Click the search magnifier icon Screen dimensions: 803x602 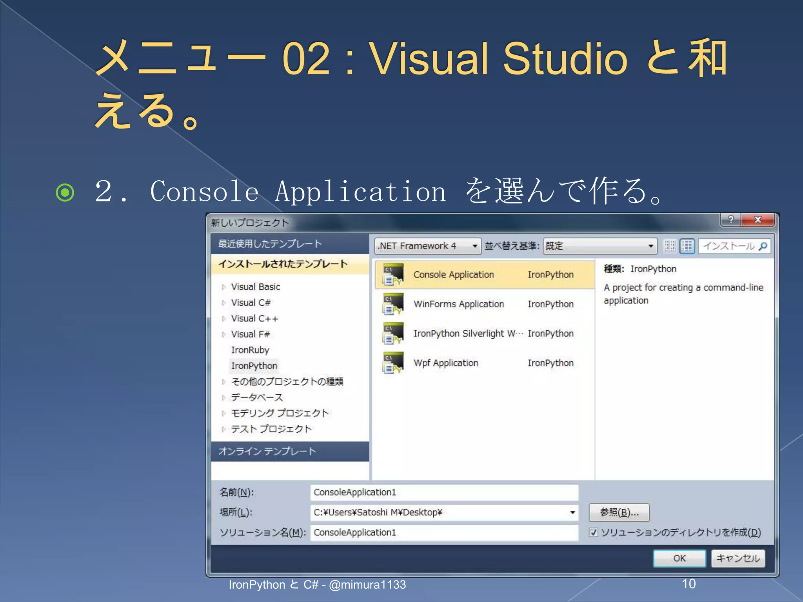(763, 246)
